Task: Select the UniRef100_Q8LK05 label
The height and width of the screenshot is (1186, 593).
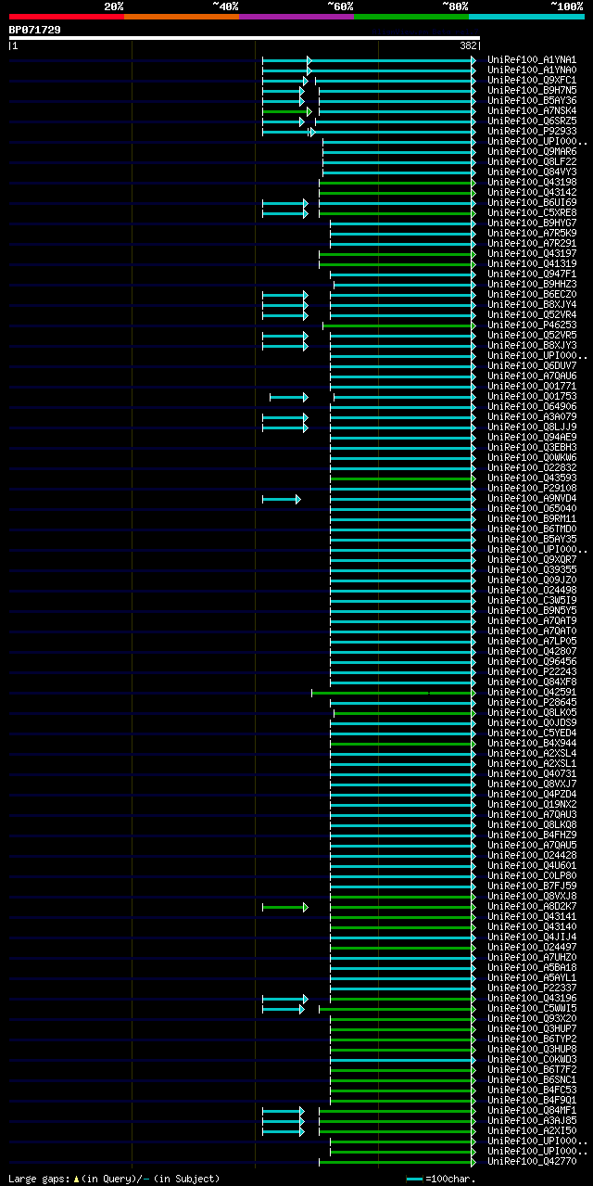Action: pos(532,712)
